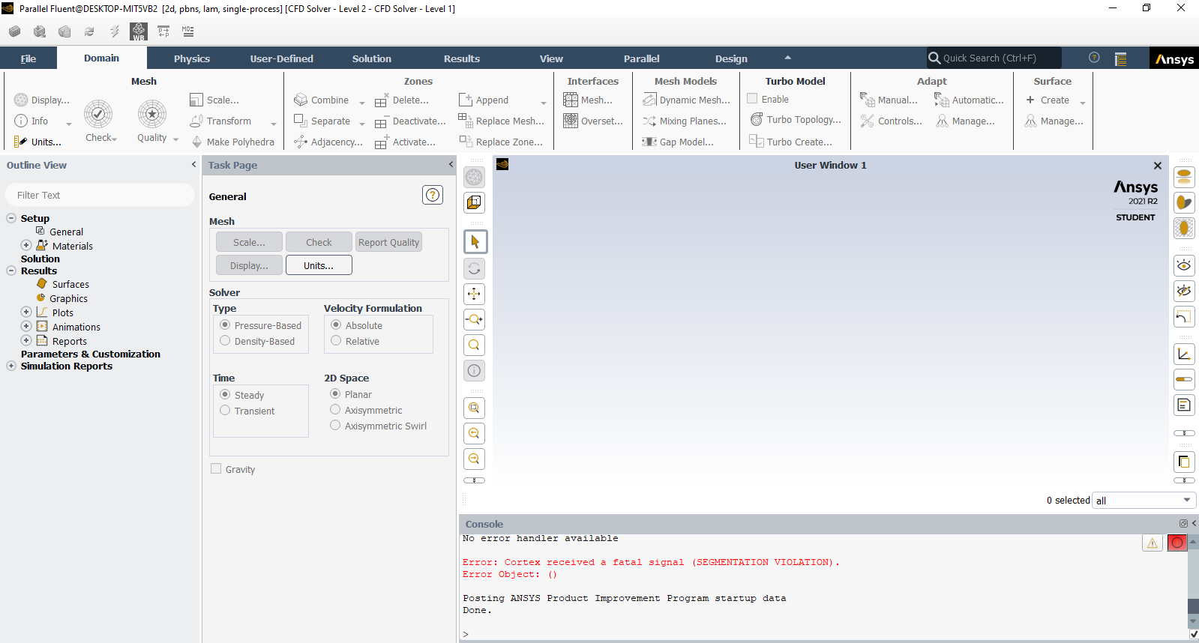Click the Units... button in Task Page
This screenshot has height=643, width=1199.
coord(319,265)
